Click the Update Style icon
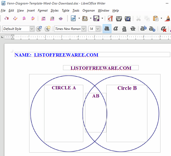 39,29
